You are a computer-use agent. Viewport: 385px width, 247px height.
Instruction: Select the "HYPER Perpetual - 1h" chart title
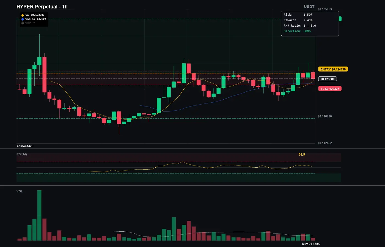click(x=42, y=7)
